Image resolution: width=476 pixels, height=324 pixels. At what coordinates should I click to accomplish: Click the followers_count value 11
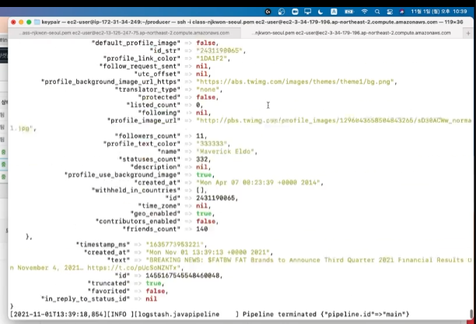click(x=200, y=136)
